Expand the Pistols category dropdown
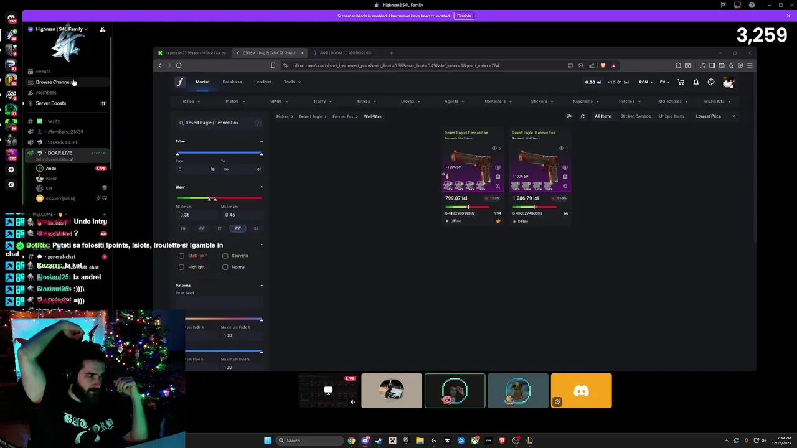 pos(235,101)
